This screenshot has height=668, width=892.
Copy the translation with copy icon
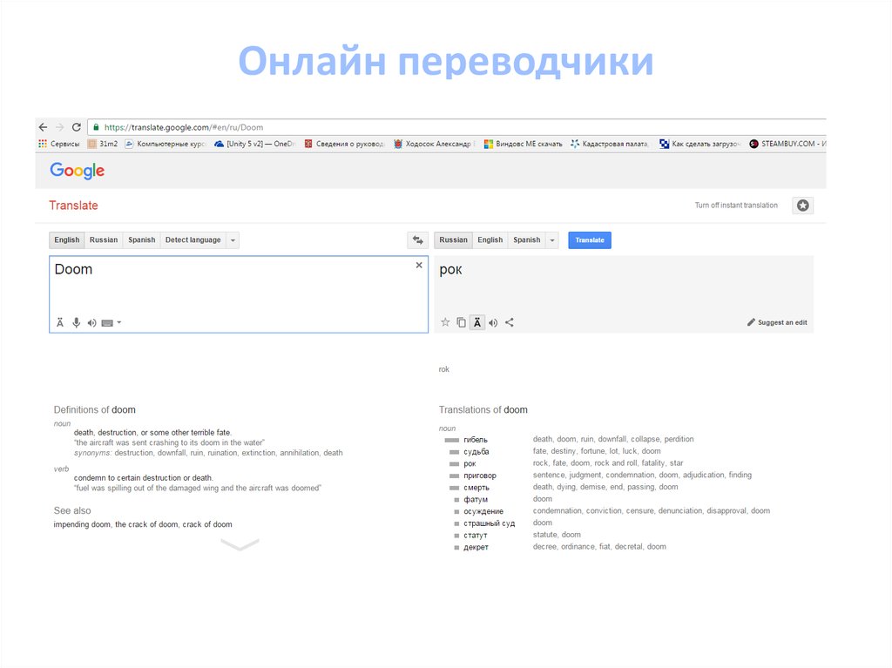[x=461, y=322]
